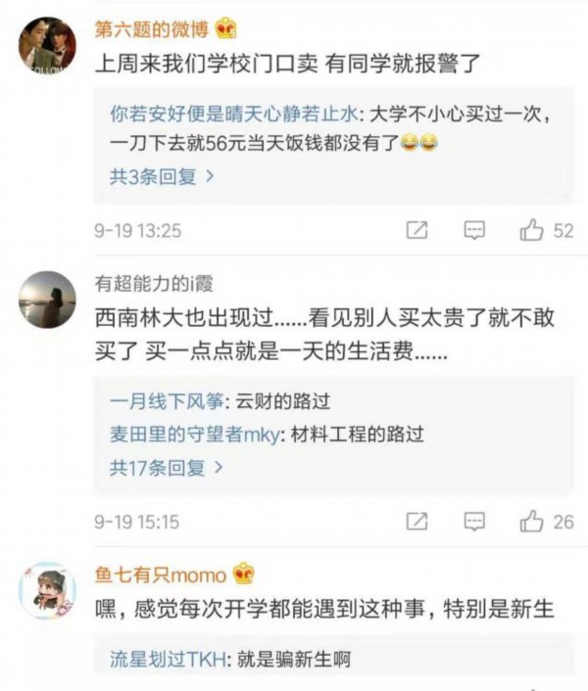Open 有超能力的i霞 avatar
Screen dimensions: 588x691
pyautogui.click(x=47, y=299)
